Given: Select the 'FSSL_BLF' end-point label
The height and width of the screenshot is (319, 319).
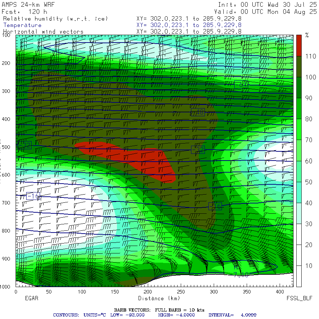Looking at the screenshot, I should click(299, 298).
